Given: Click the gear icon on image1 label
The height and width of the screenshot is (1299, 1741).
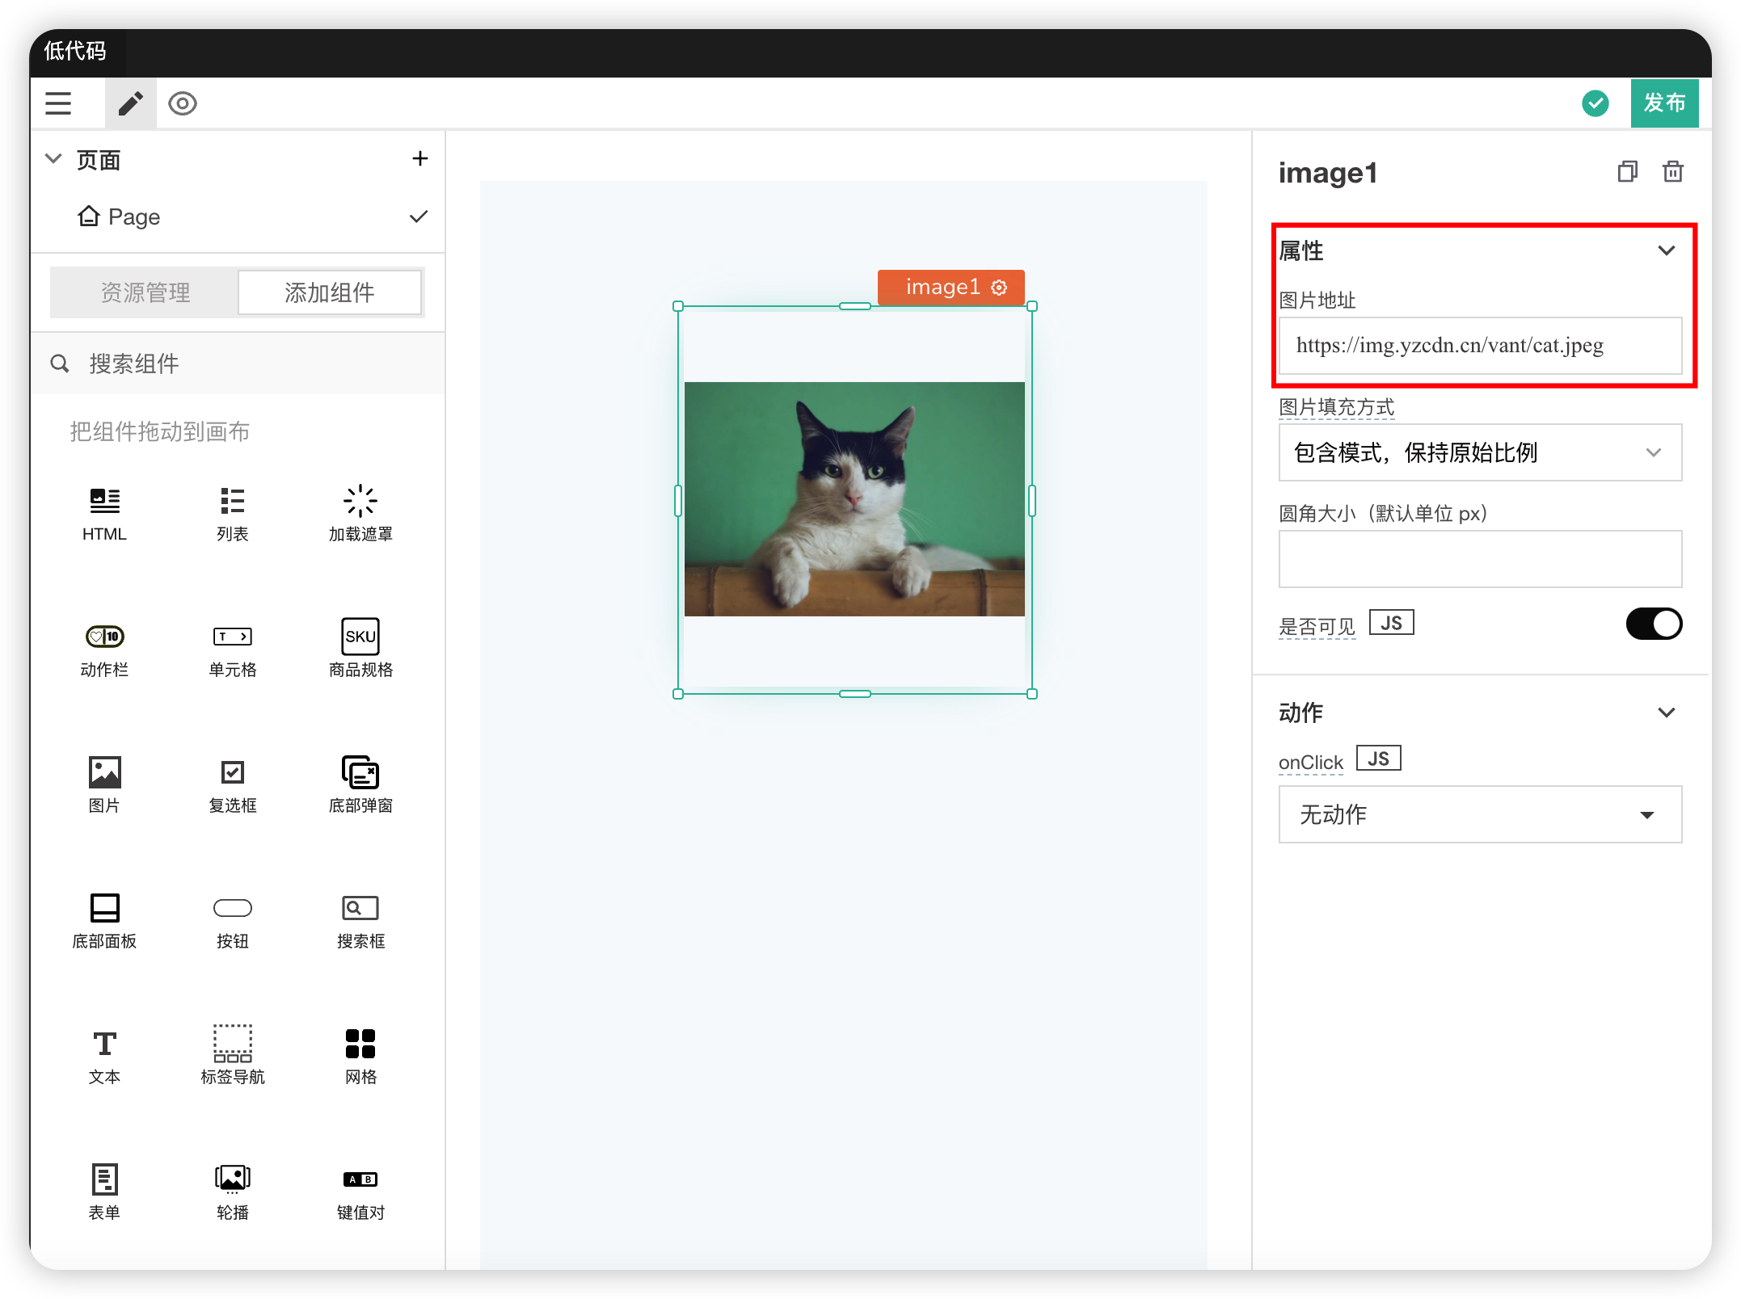Looking at the screenshot, I should [x=1000, y=288].
